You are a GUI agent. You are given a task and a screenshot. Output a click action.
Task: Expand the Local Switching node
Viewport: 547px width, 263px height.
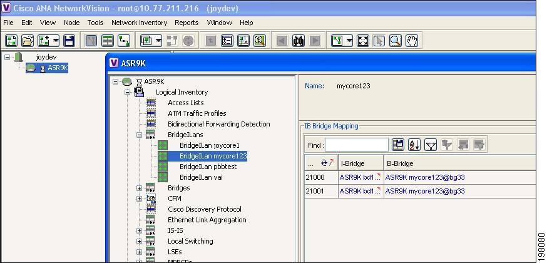coord(139,241)
